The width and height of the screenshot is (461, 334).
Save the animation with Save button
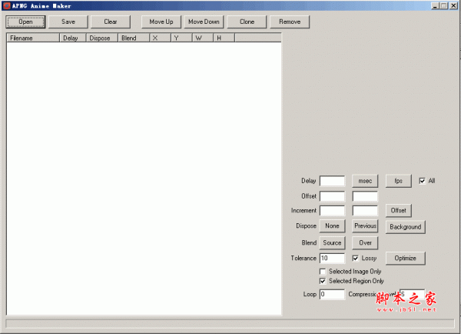point(68,22)
